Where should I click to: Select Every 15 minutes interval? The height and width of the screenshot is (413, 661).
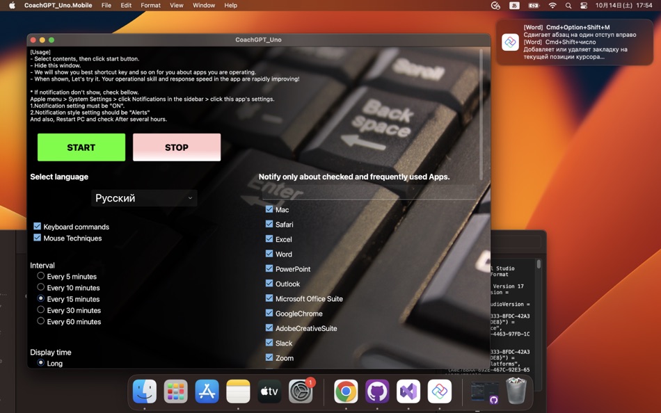(40, 298)
